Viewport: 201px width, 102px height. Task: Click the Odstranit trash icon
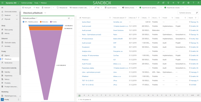point(42,8)
